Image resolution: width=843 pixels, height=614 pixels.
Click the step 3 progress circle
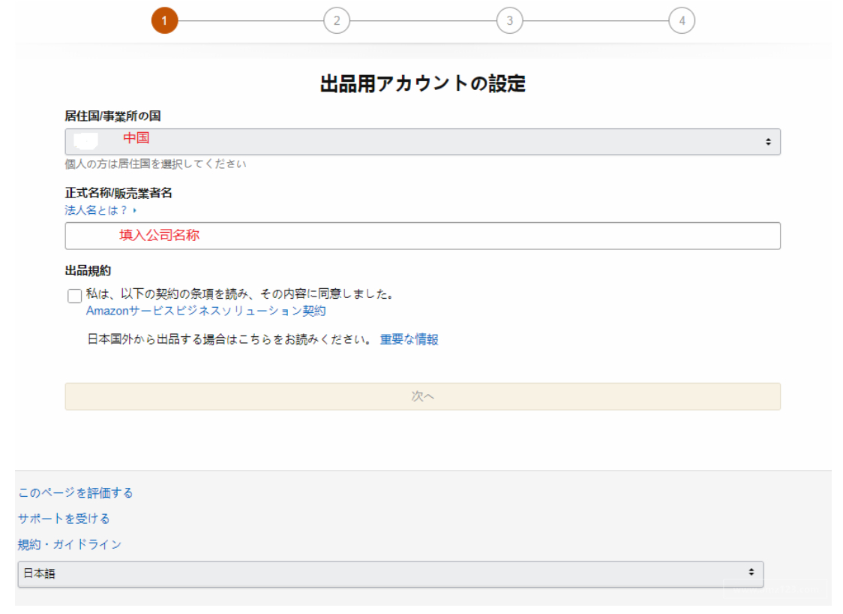pos(509,20)
